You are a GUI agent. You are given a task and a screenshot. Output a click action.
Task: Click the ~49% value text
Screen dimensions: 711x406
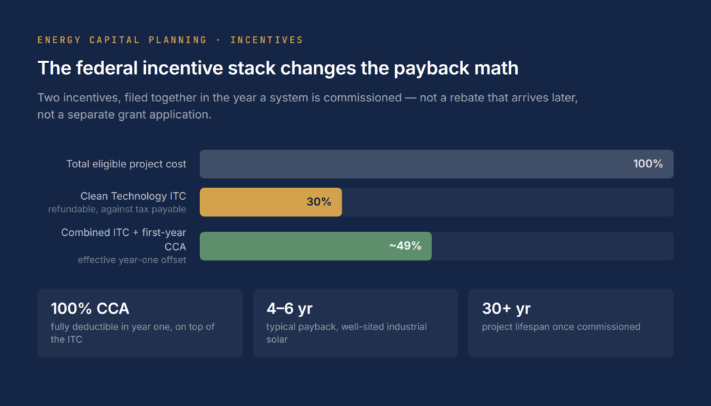(405, 246)
